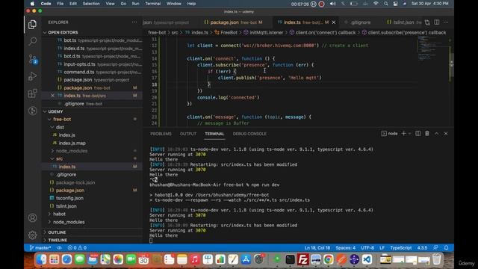The image size is (478, 269).
Task: Open the Terminal menu in menu bar
Action: click(152, 4)
